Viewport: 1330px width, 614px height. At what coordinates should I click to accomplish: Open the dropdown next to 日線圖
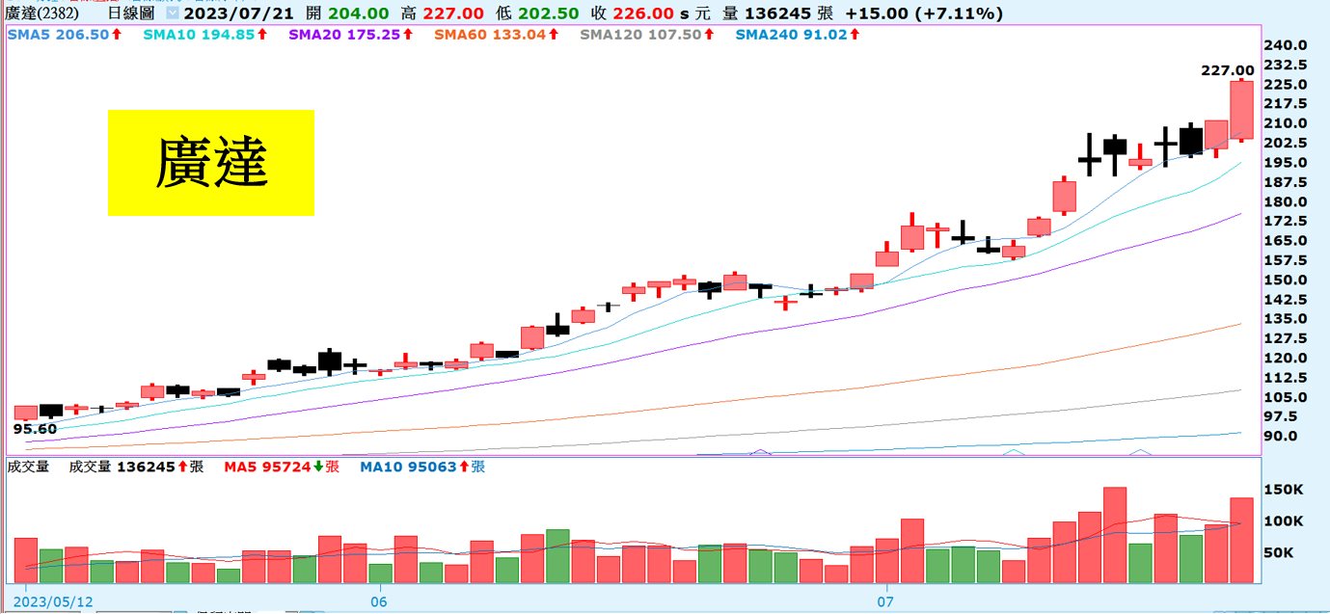pyautogui.click(x=172, y=13)
